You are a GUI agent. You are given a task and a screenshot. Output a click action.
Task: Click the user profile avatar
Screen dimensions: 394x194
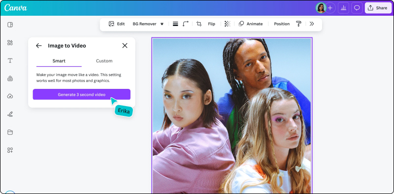coord(321,8)
